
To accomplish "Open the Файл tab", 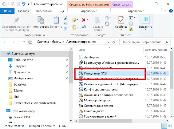I will 7,11.
